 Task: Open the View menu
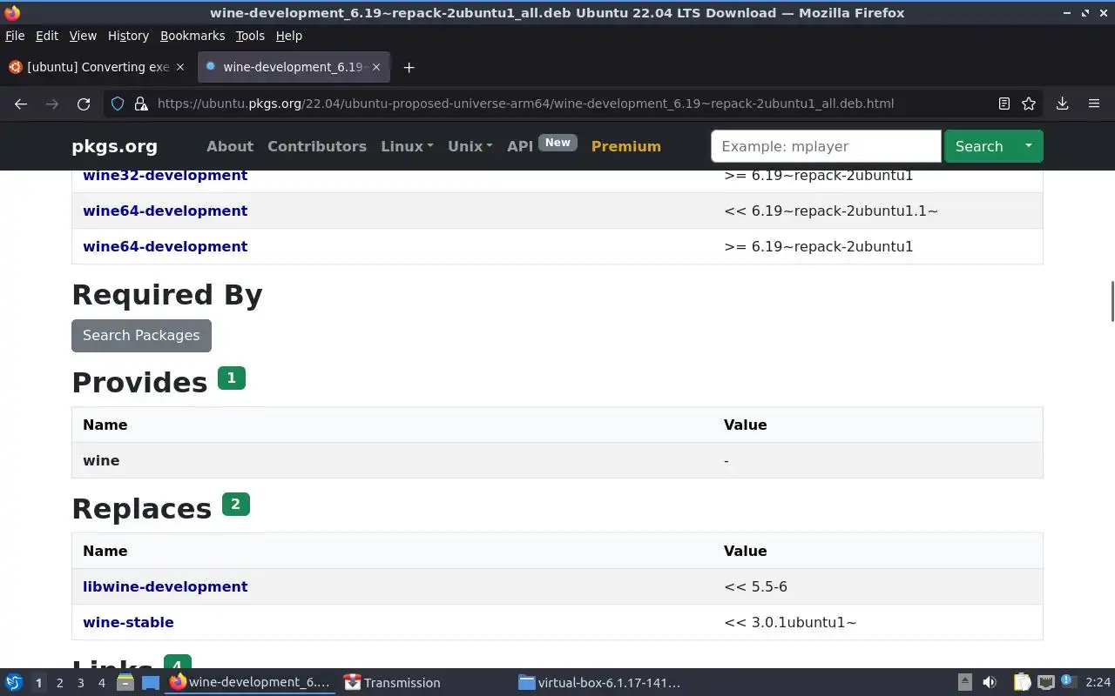83,36
